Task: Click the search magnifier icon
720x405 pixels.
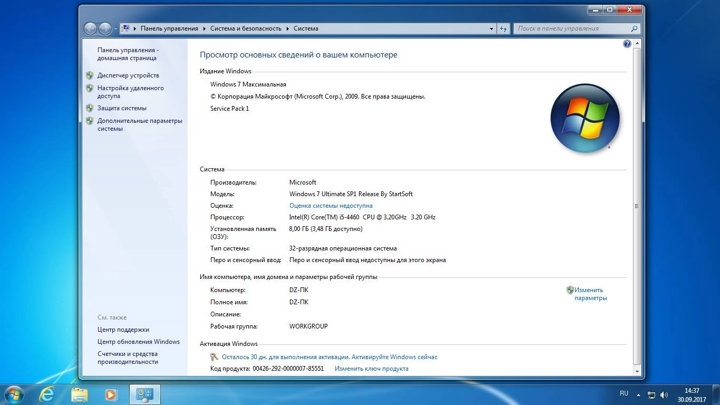Action: tap(634, 28)
